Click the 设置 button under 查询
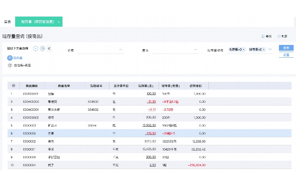Viewport: 296px width, 187px height. (286, 55)
